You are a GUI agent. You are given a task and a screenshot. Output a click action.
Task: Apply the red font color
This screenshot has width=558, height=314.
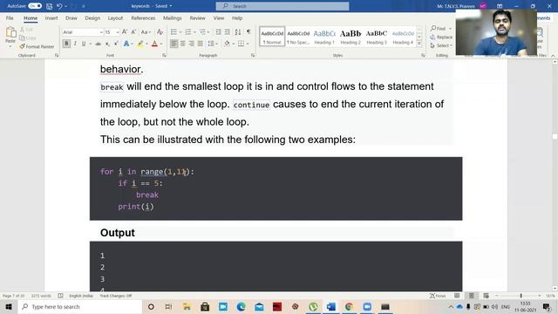[154, 44]
